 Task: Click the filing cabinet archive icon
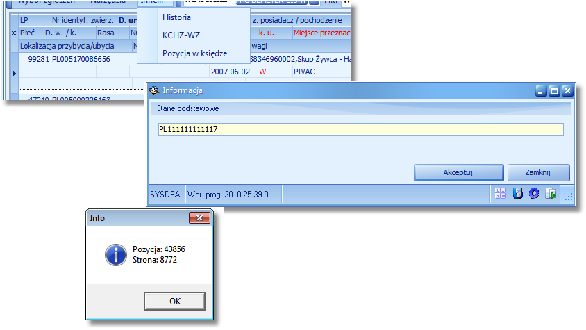pyautogui.click(x=517, y=193)
